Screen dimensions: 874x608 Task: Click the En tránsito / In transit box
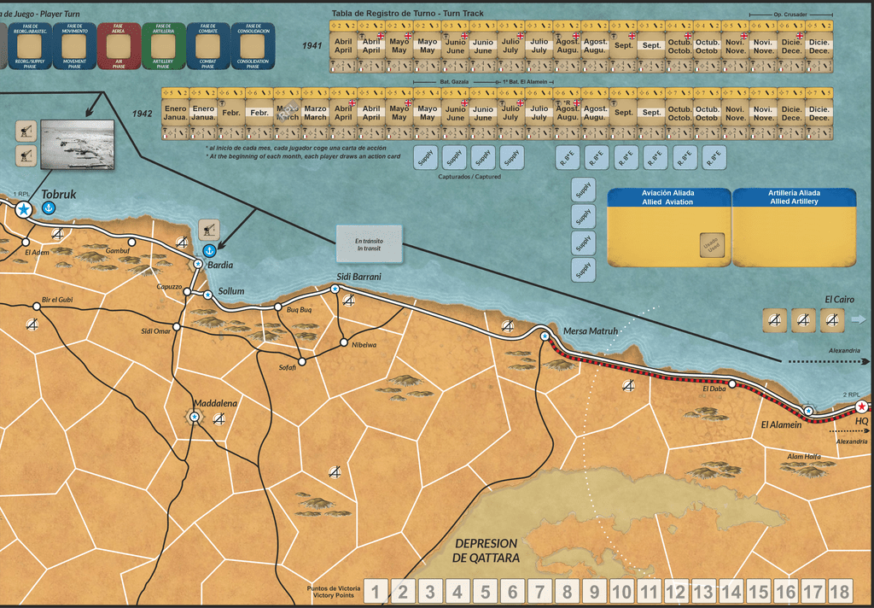coord(369,244)
